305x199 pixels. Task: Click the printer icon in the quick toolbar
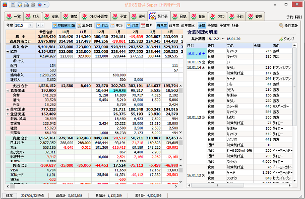pos(26,5)
